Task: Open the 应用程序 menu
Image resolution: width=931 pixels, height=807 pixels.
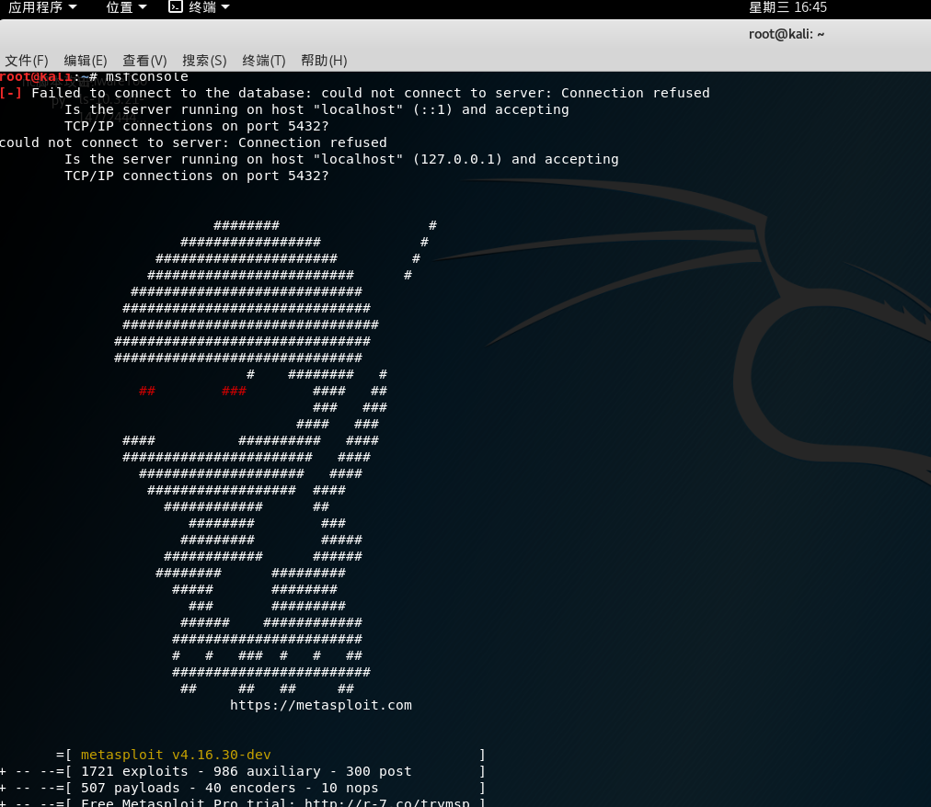Action: (37, 7)
